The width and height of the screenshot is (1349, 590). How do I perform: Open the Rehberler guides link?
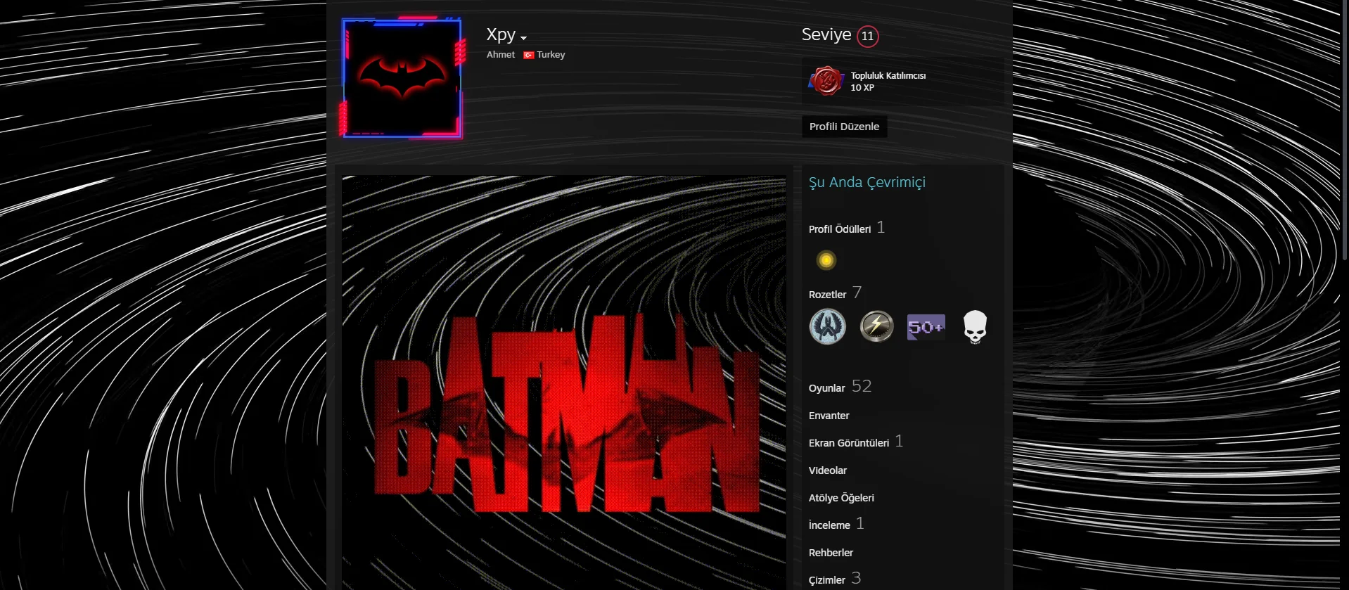[x=831, y=553]
